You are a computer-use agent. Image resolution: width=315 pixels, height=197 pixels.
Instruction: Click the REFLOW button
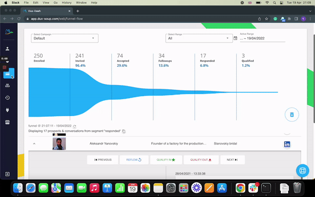134,160
